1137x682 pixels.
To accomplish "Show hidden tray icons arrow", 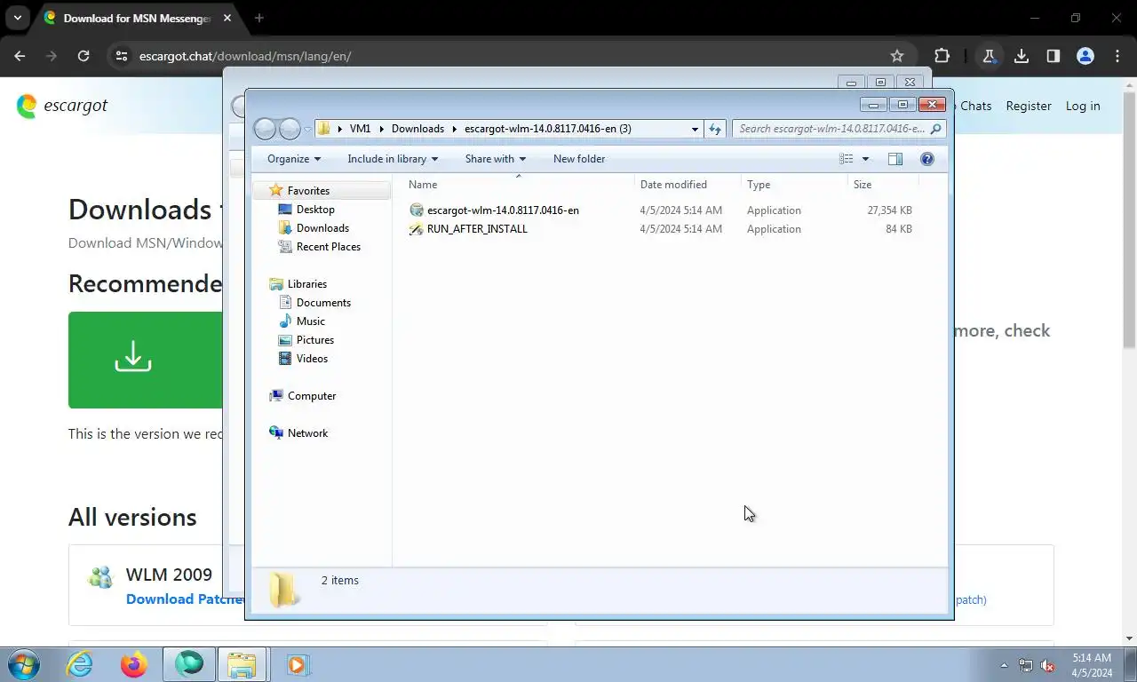I will coord(1005,665).
